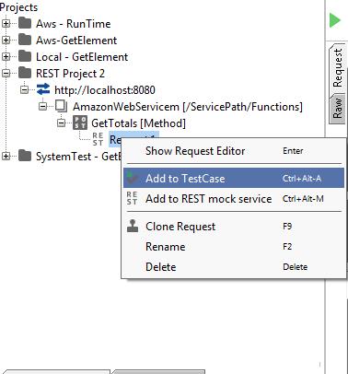Click the REST icon before Request 1
Viewport: 348px width, 374px height.
click(x=98, y=139)
